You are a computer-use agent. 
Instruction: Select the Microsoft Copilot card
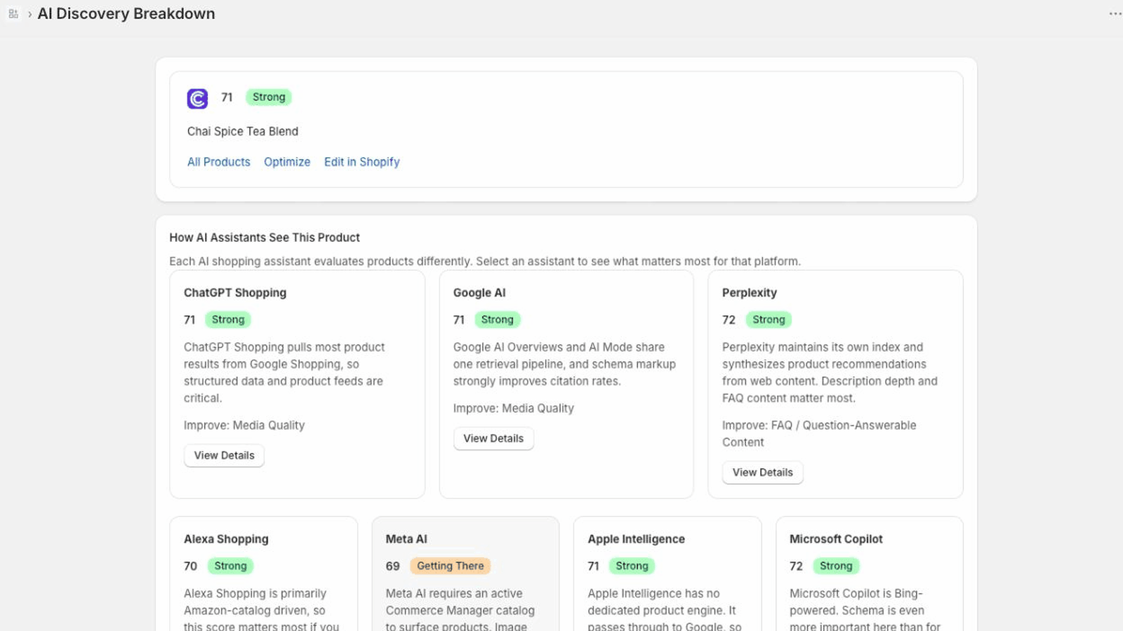(x=869, y=574)
